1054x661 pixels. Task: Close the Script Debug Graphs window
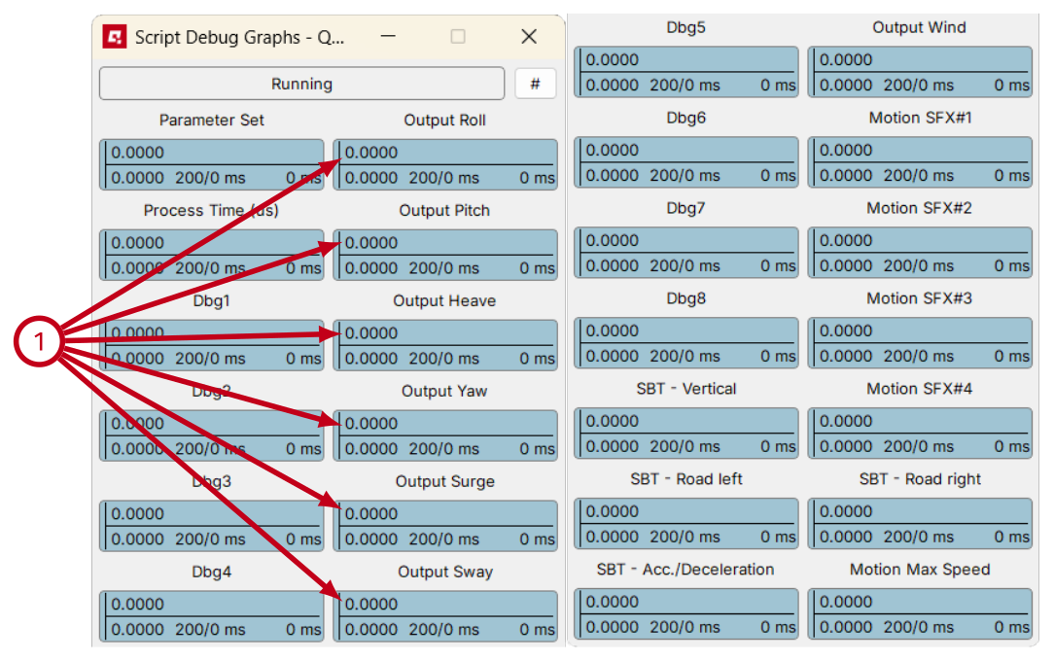point(529,37)
